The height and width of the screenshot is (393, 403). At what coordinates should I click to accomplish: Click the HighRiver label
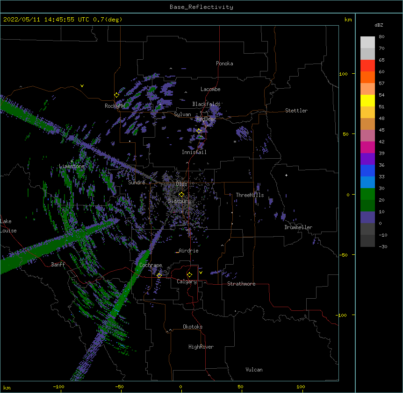pos(201,347)
